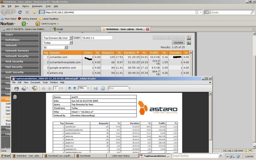This screenshot has height=160, width=256.
Task: Switch to cybervision Status taskbar window
Action: 123,156
